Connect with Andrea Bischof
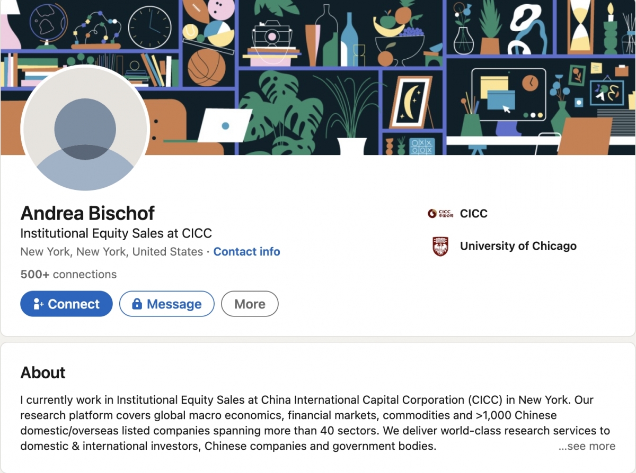Image resolution: width=636 pixels, height=473 pixels. click(x=67, y=304)
